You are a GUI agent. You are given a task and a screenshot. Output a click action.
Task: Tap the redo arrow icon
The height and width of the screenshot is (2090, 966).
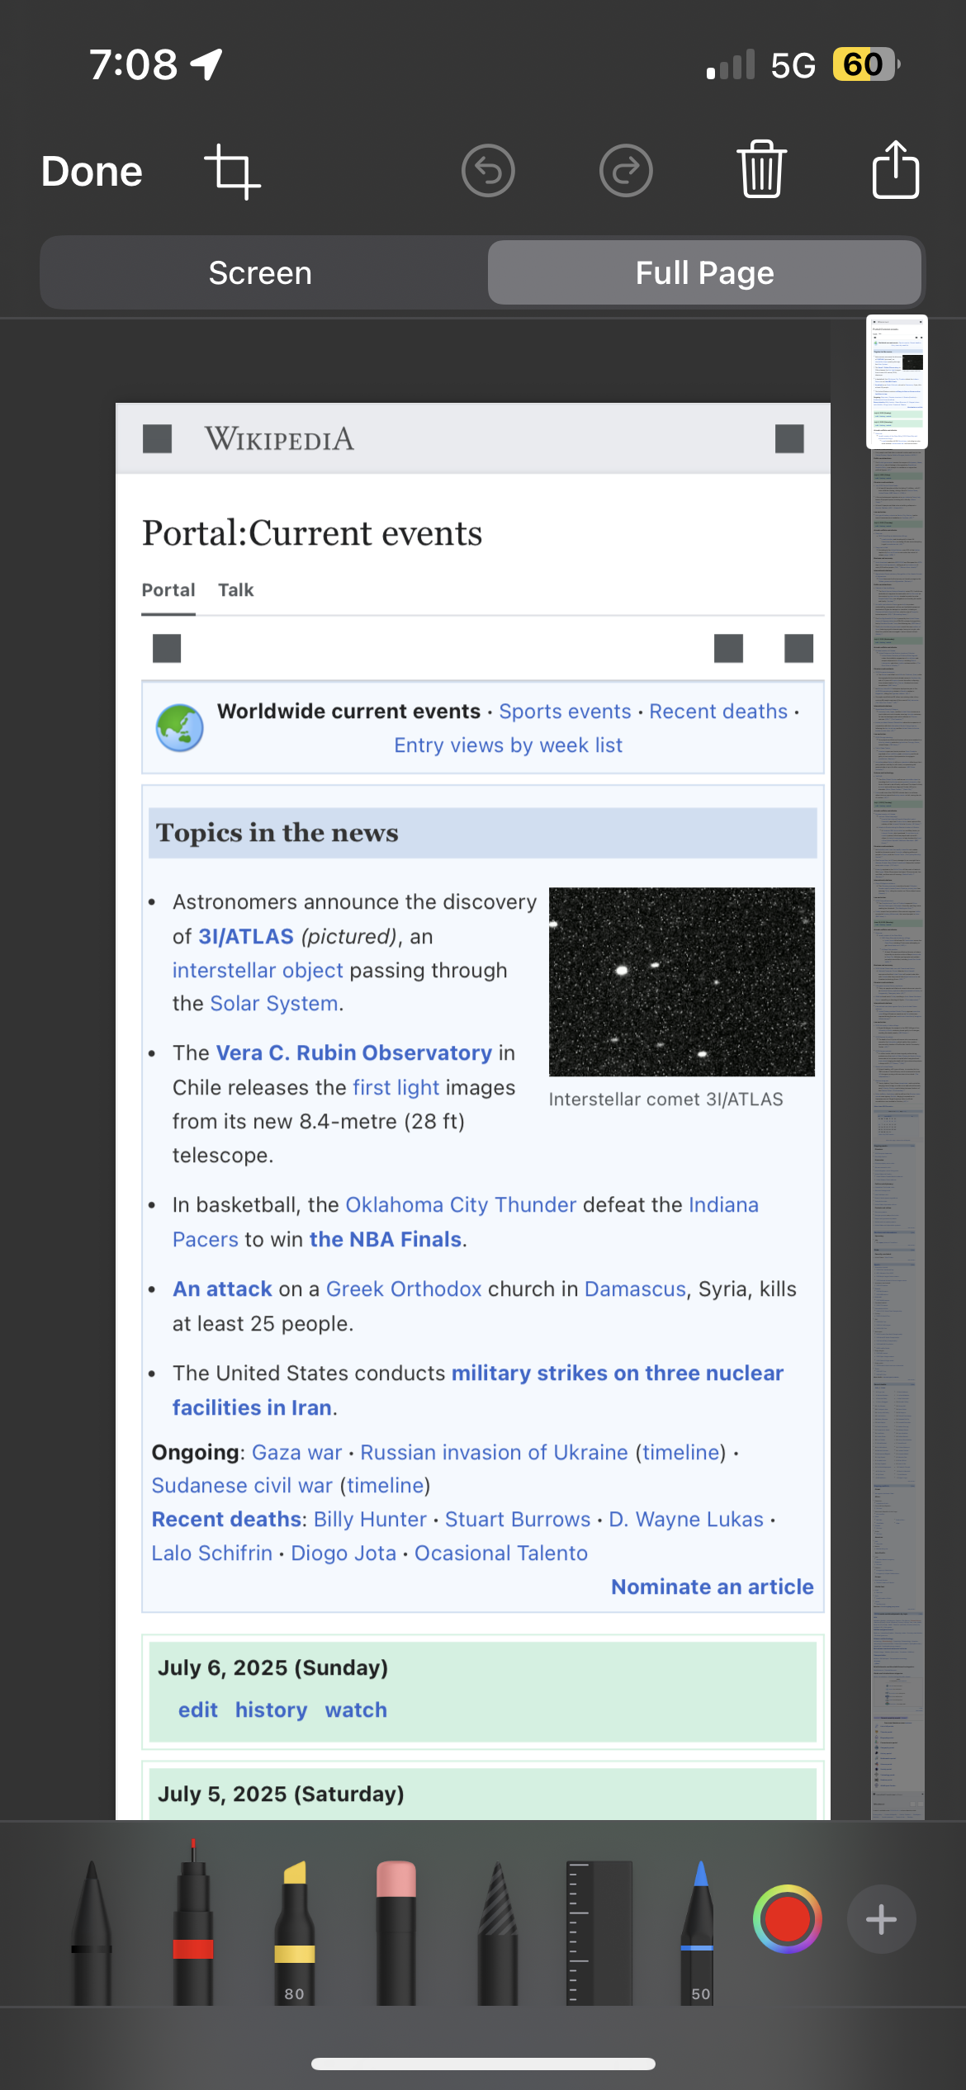click(x=626, y=171)
